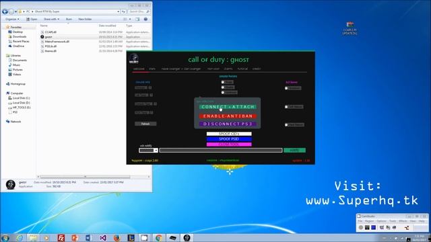Click the Explorer address bar refresh icon
The width and height of the screenshot is (431, 242).
tap(123, 11)
